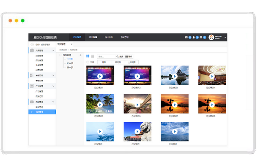Click the welcome admin text in header
Image resolution: width=257 pixels, height=165 pixels.
coord(218,37)
